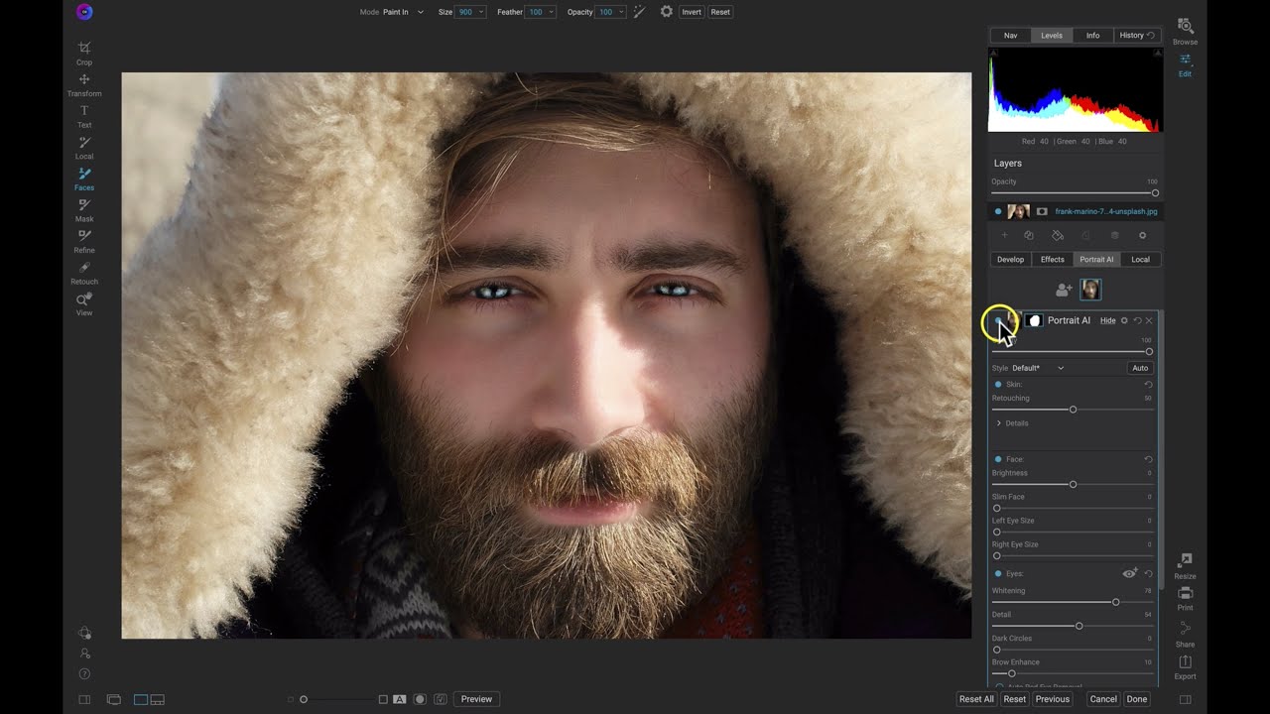The height and width of the screenshot is (714, 1270).
Task: Switch to the History tab
Action: (1137, 36)
